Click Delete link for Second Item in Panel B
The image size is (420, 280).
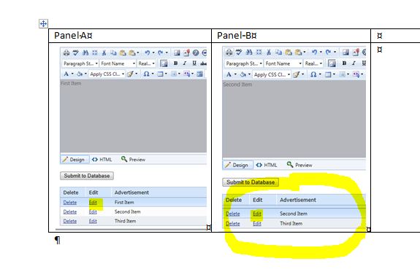233,214
